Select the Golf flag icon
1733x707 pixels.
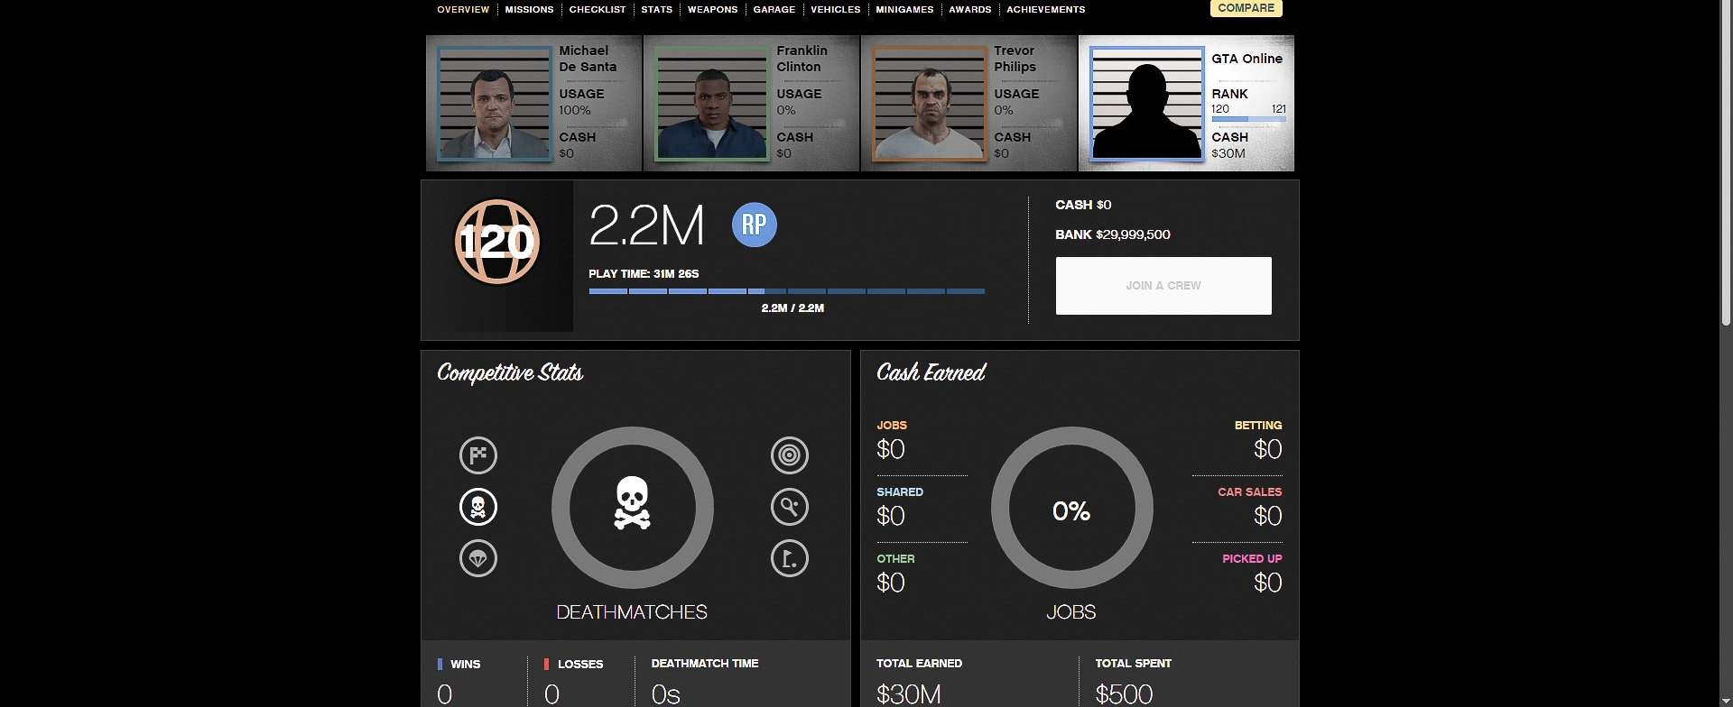(790, 558)
